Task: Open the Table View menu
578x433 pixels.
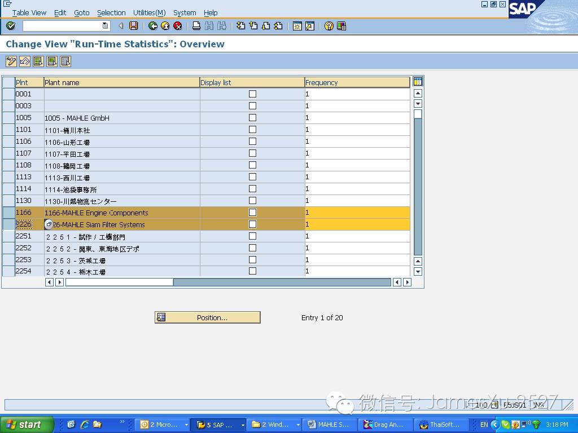Action: [x=29, y=12]
